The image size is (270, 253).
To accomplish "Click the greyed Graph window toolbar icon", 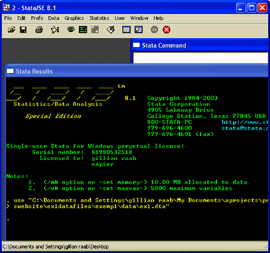I will (95, 30).
